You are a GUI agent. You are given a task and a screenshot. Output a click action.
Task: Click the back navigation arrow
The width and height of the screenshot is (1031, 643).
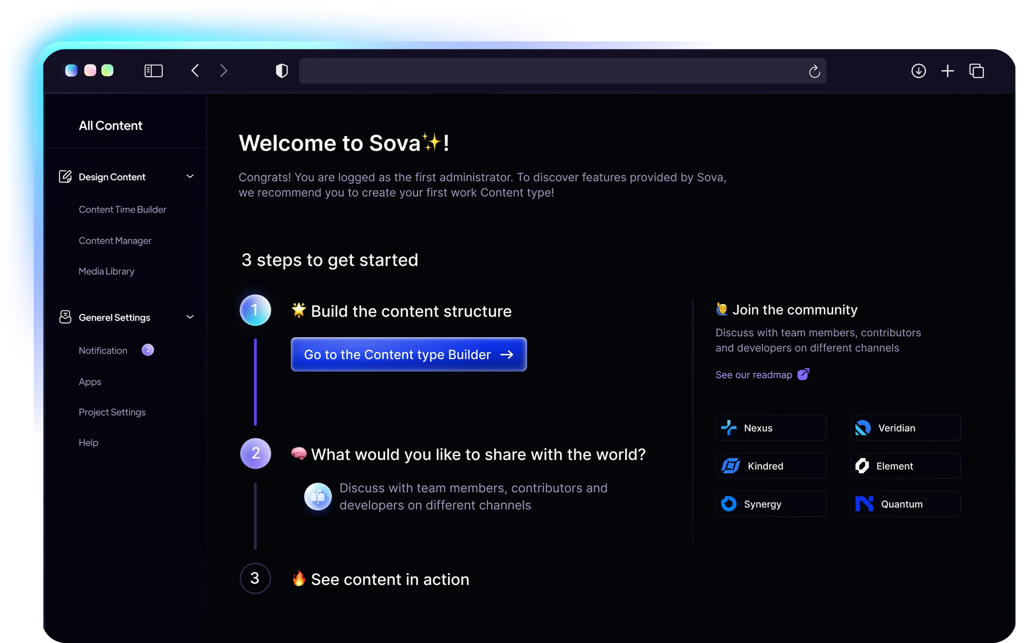(195, 71)
